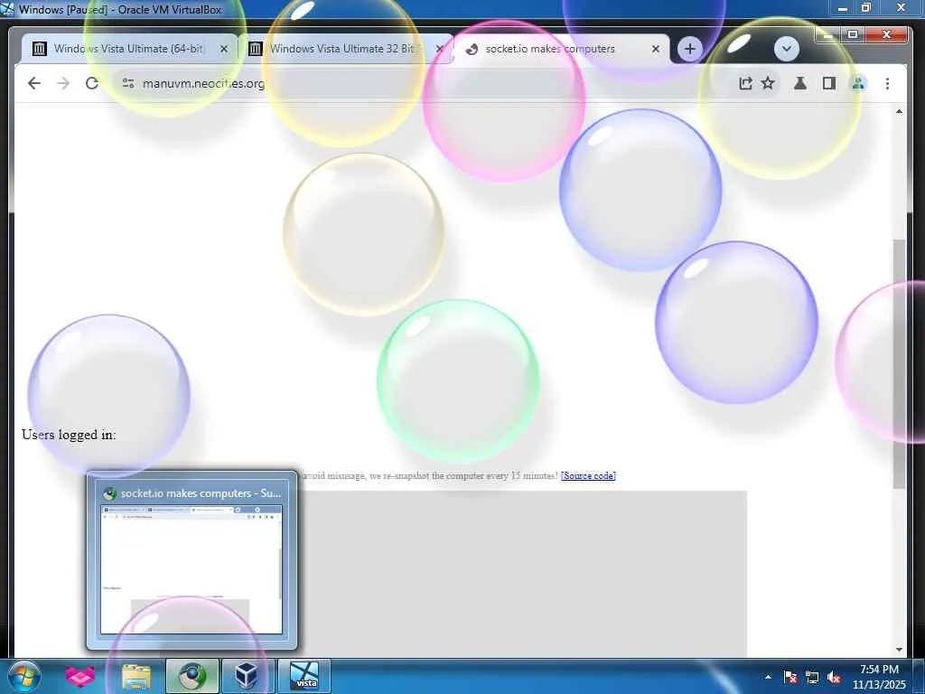The height and width of the screenshot is (694, 925).
Task: Open the 7:54 PM clock and date
Action: pyautogui.click(x=879, y=677)
